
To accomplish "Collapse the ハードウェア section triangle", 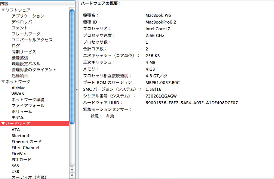I will click(3, 123).
